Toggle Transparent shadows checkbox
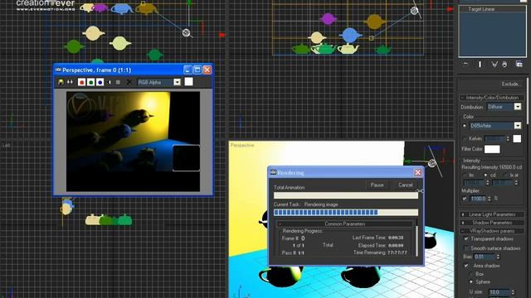531x298 pixels. click(466, 239)
